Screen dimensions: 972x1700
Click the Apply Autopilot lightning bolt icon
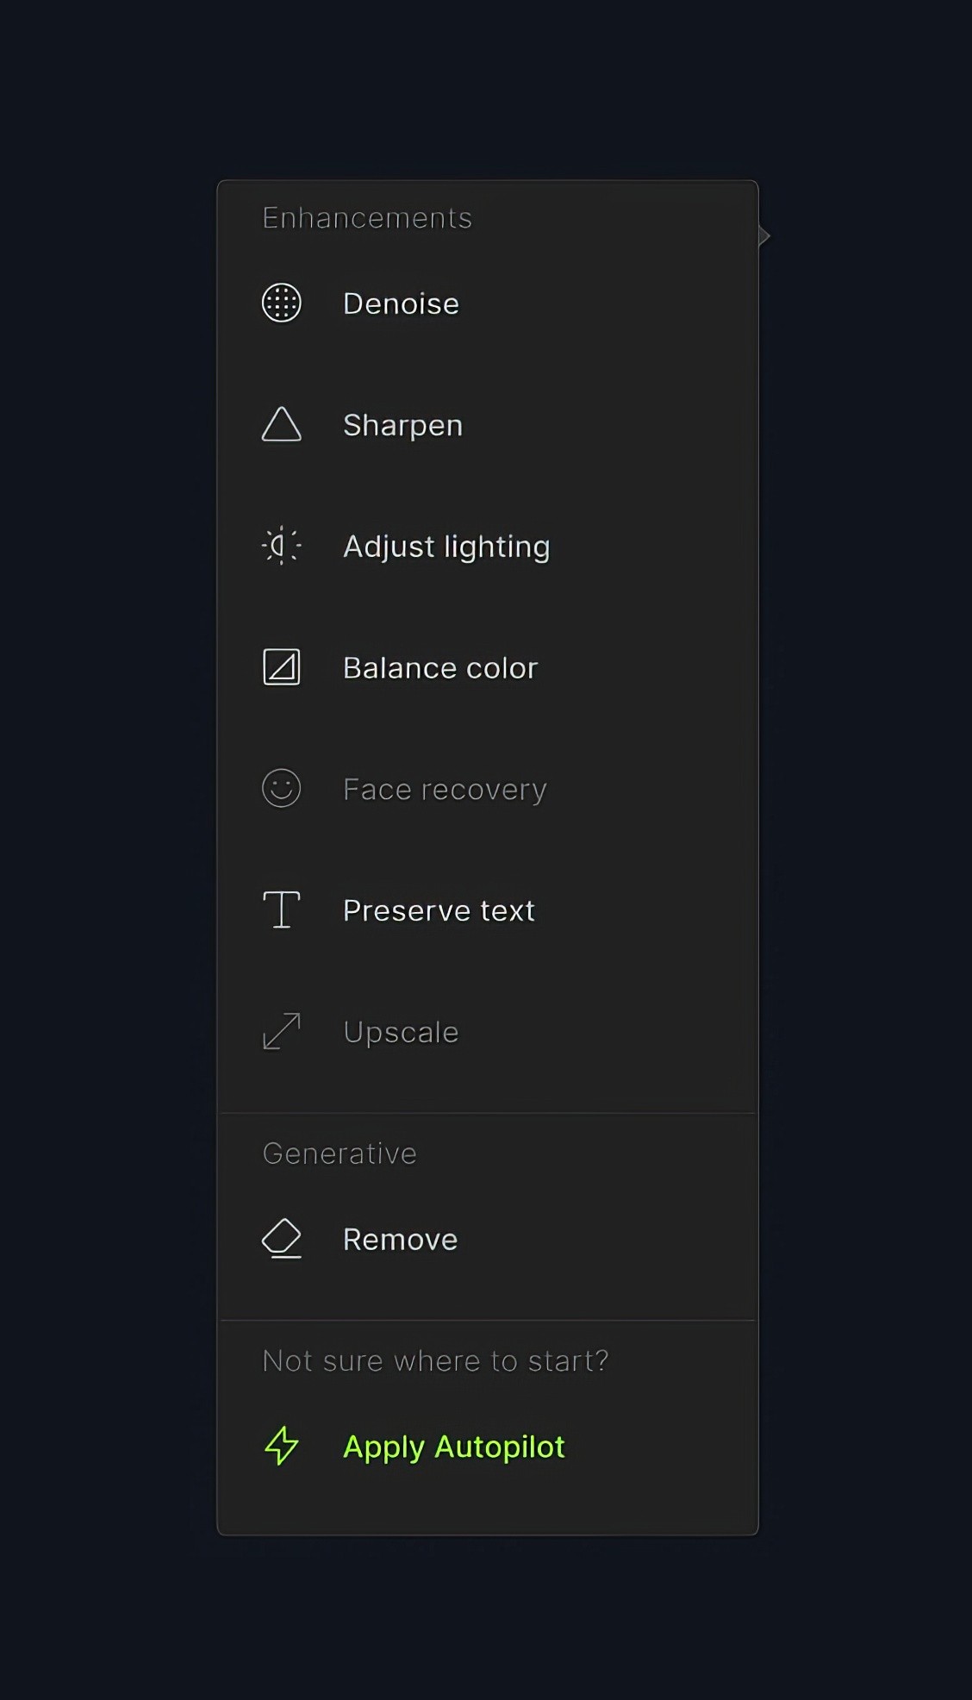280,1447
